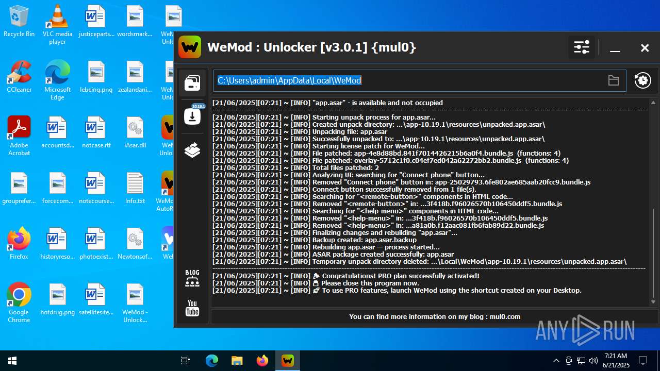Open the download icon with the 10.19.1 badge
The width and height of the screenshot is (660, 371).
pyautogui.click(x=192, y=115)
